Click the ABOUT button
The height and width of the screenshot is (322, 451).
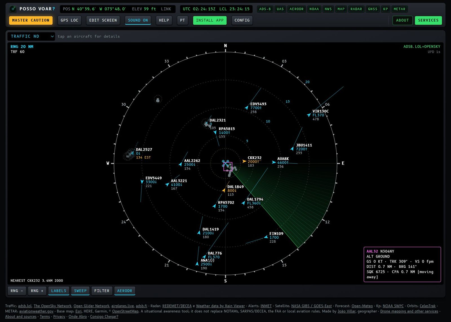pyautogui.click(x=403, y=20)
